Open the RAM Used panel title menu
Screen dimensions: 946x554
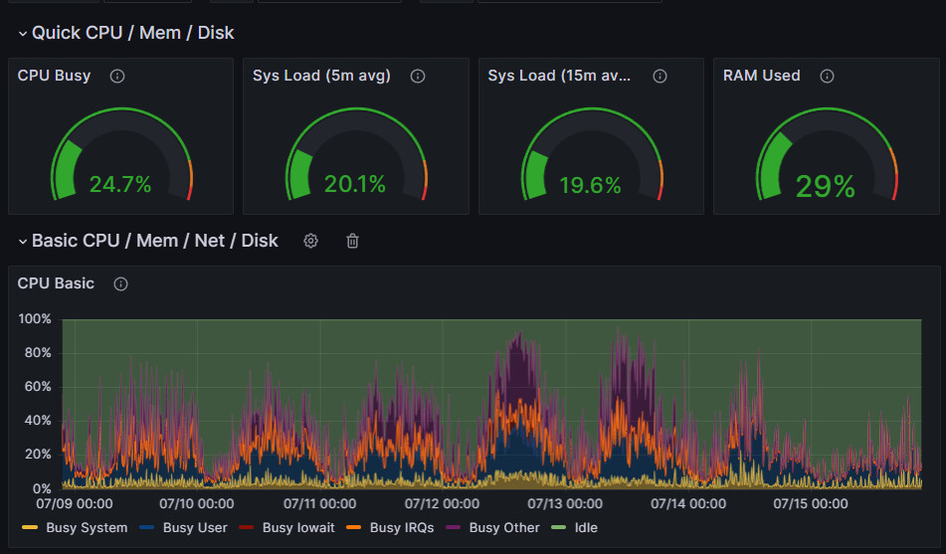pos(761,76)
